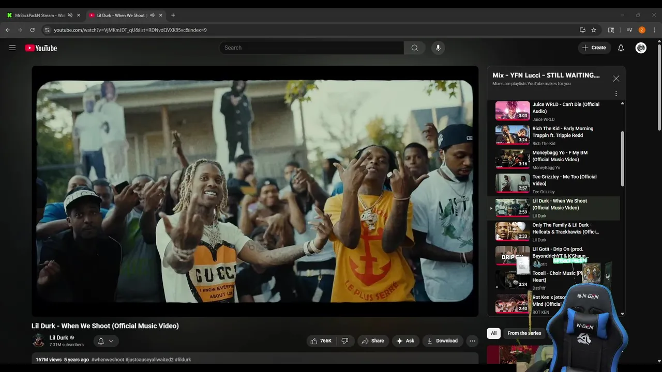Open the Ask AI button

405,341
